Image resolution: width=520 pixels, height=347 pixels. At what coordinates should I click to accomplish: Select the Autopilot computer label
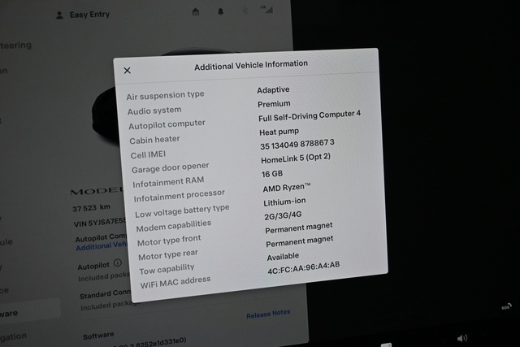click(167, 124)
